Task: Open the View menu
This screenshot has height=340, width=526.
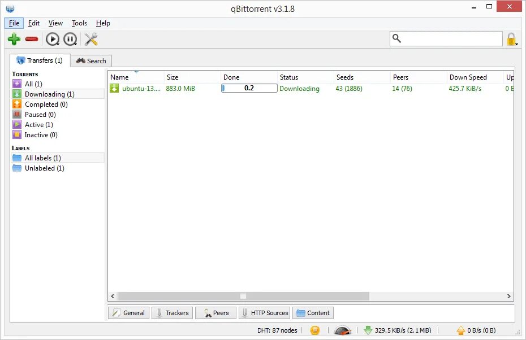Action: tap(55, 23)
